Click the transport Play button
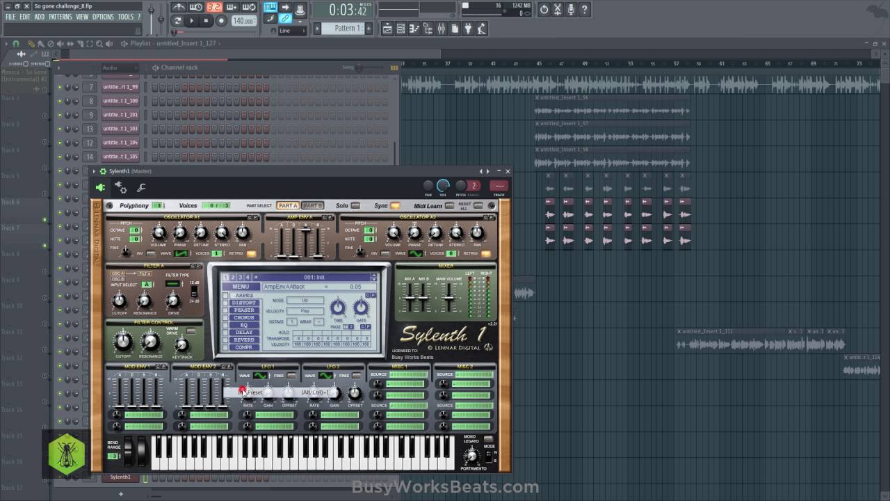 (x=192, y=21)
